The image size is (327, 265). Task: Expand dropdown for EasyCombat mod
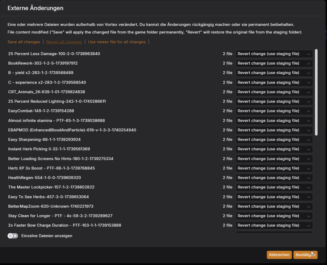point(274,111)
